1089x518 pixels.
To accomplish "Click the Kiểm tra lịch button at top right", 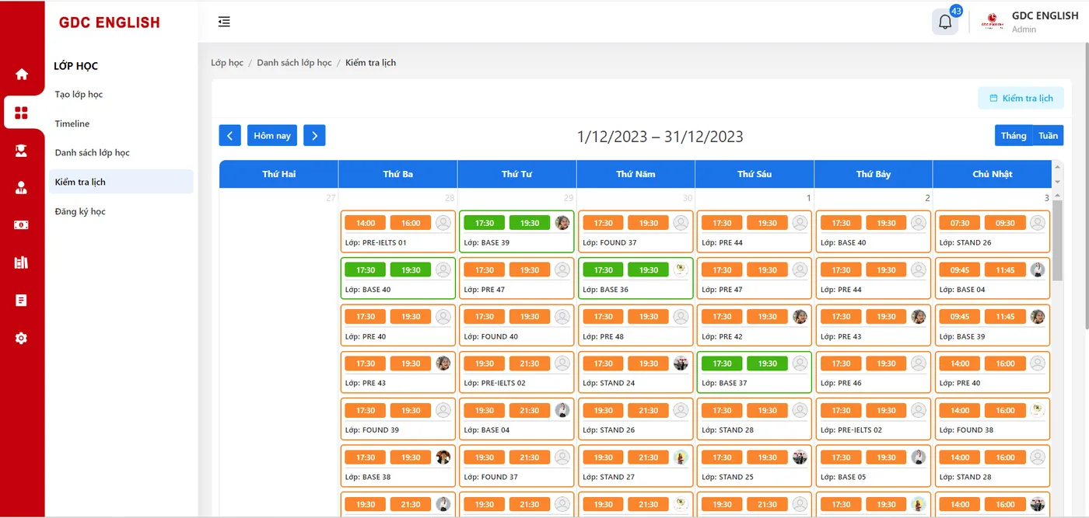I will coord(1021,98).
